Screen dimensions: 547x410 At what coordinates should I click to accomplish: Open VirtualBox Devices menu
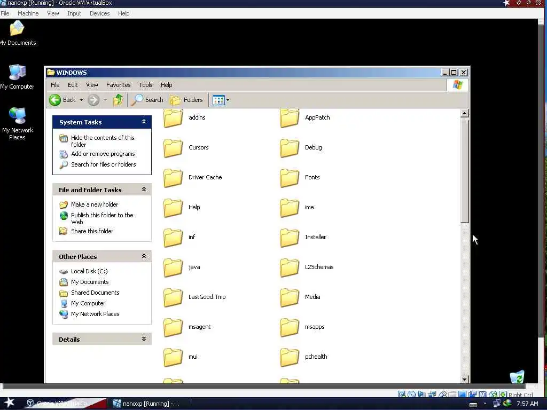(x=99, y=13)
